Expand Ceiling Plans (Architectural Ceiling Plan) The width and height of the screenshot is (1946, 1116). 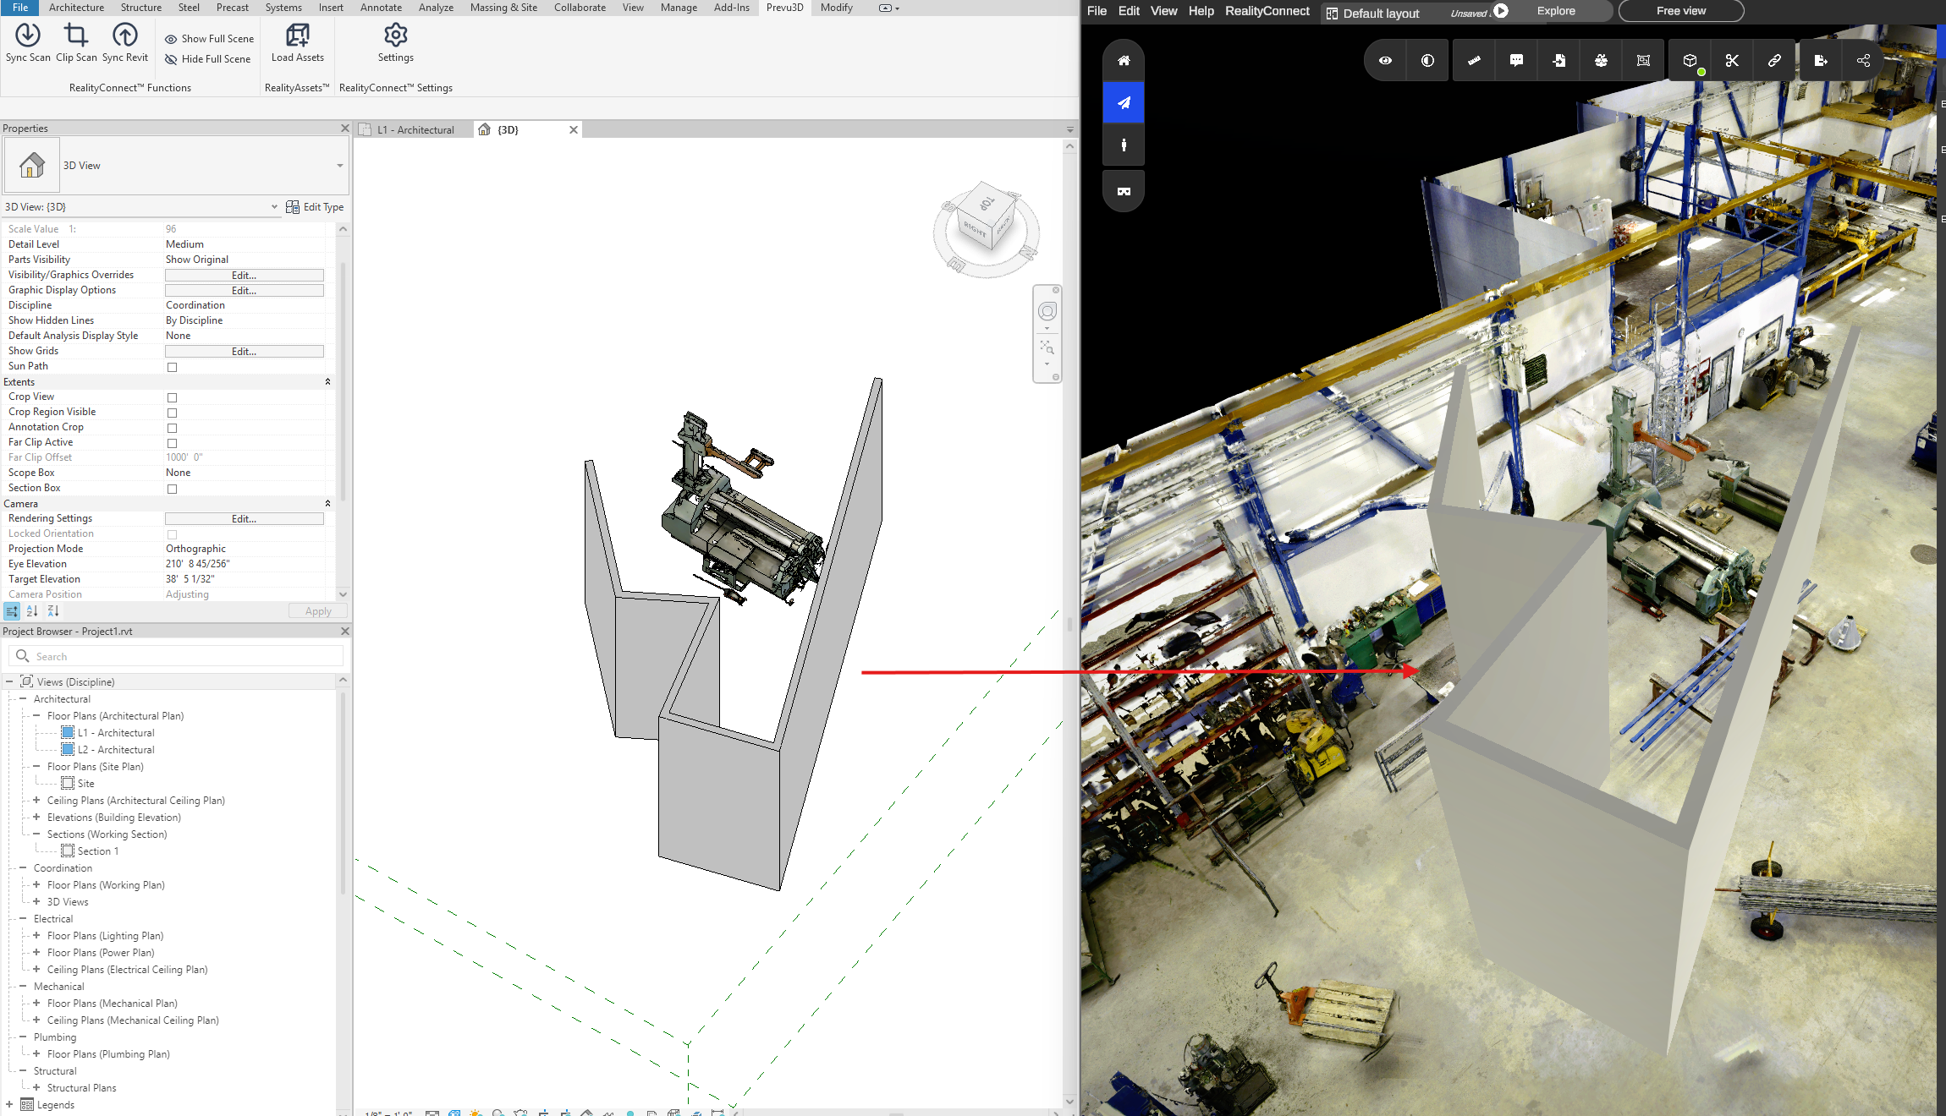36,800
